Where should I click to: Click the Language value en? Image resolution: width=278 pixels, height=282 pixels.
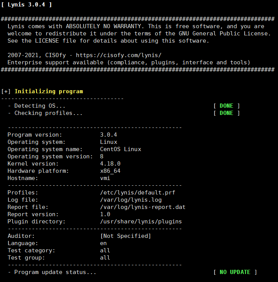(x=103, y=243)
